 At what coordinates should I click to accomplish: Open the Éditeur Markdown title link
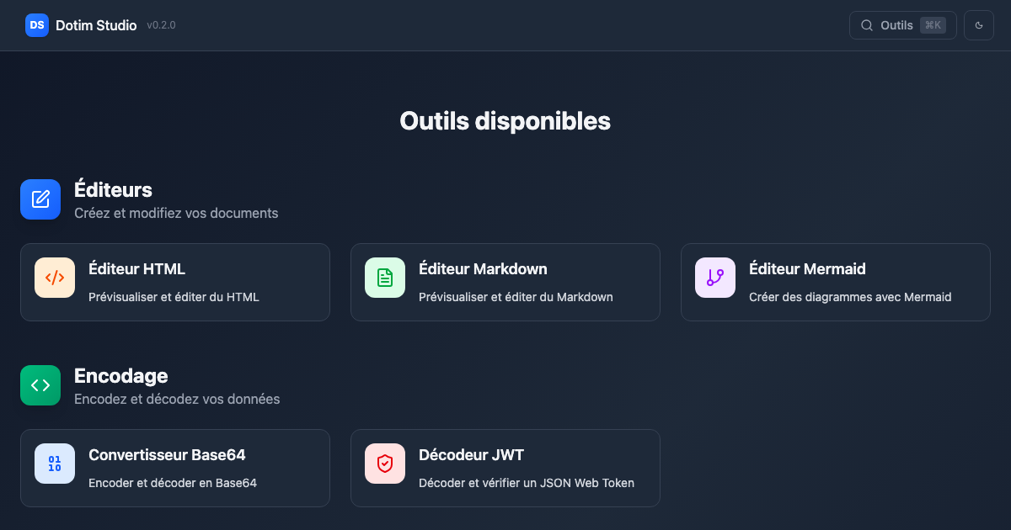coord(483,269)
